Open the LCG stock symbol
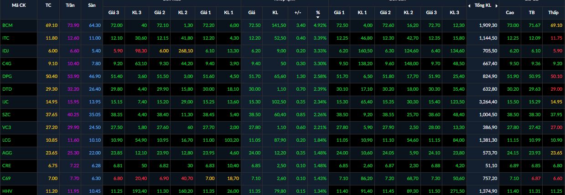 click(6, 140)
